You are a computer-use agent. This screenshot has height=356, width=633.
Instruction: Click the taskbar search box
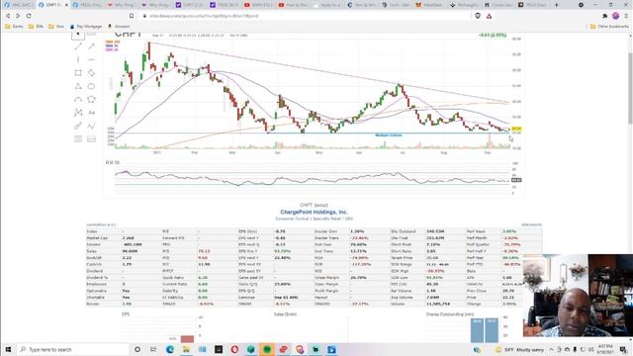point(73,349)
